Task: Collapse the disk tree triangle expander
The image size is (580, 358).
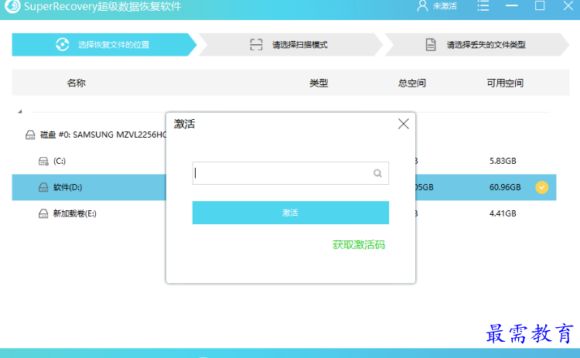Action: [20, 111]
